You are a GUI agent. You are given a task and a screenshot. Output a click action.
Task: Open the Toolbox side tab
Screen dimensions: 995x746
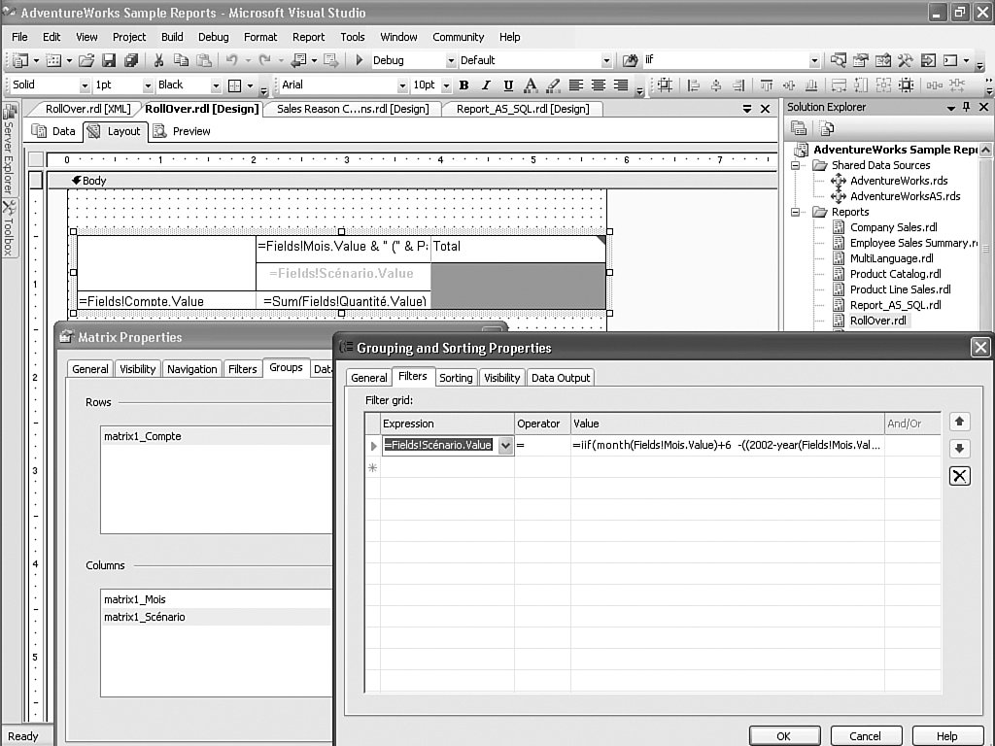[9, 228]
